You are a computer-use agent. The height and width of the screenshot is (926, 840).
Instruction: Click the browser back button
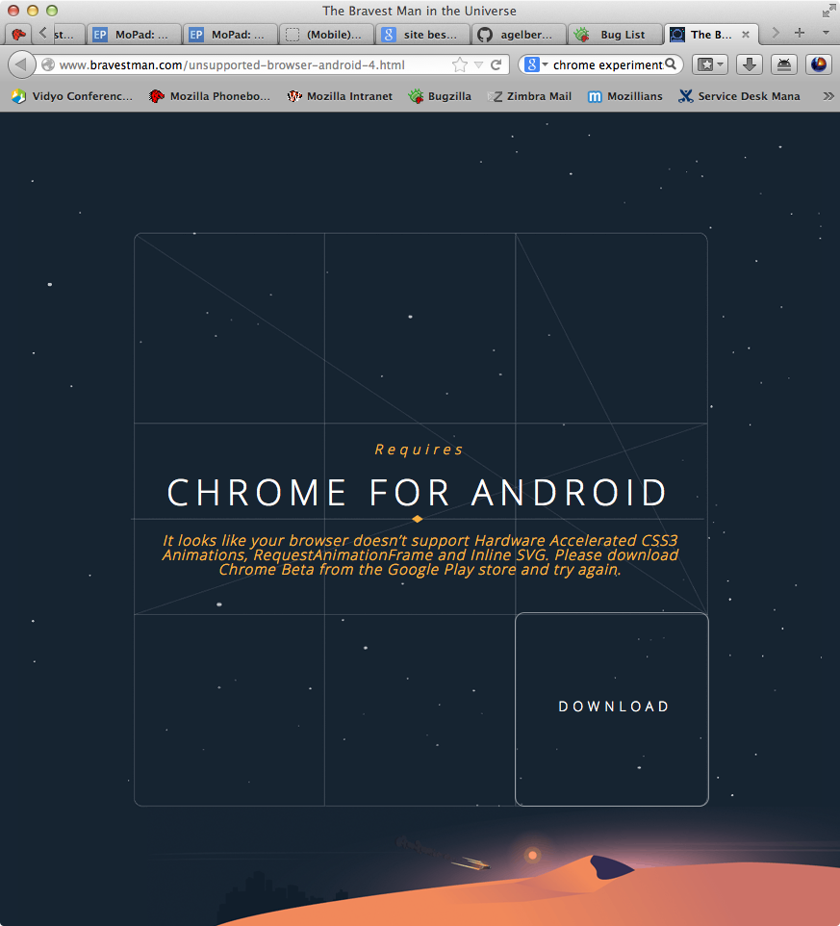pyautogui.click(x=21, y=65)
